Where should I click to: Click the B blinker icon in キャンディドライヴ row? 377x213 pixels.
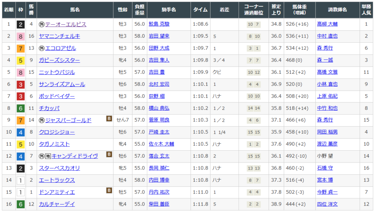[x=109, y=154]
